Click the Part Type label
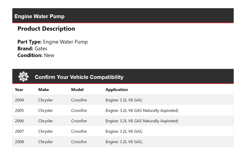Screen dimensions: 246x155 [x=29, y=42]
